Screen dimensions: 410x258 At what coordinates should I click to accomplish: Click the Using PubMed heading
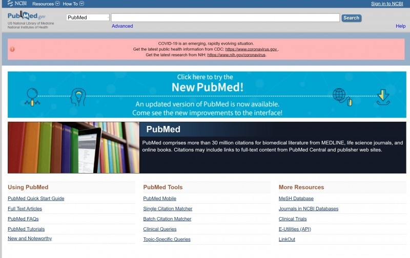coord(28,187)
